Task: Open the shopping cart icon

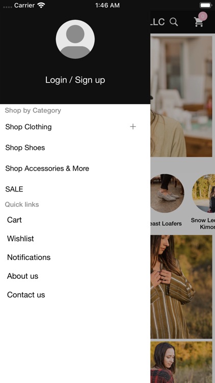Action: click(198, 22)
